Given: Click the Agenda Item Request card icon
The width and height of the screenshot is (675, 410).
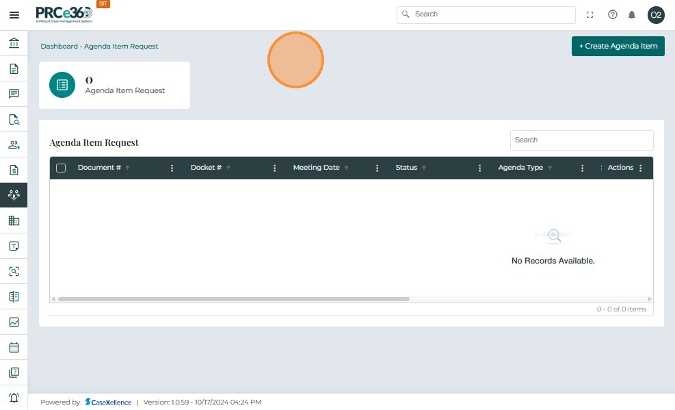Looking at the screenshot, I should coord(62,85).
